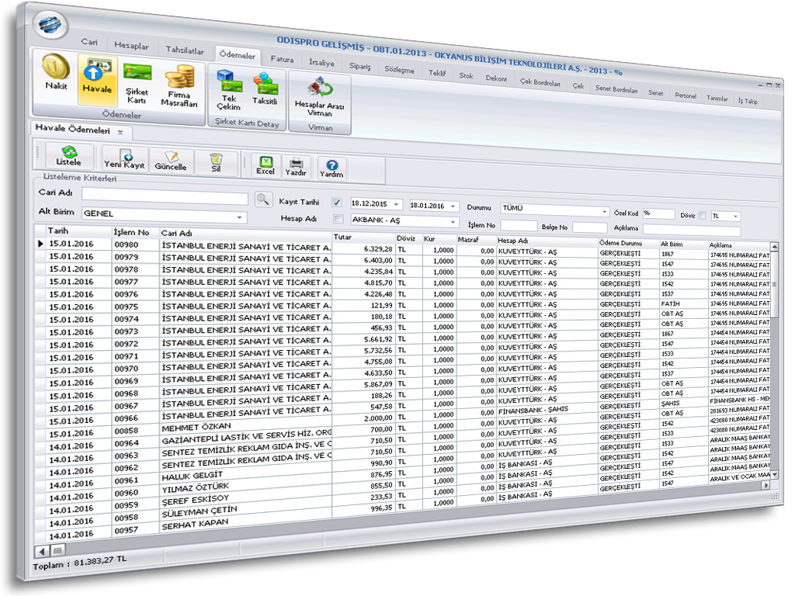This screenshot has width=795, height=596.
Task: Open the Şirket Kartı payment icon
Action: (x=137, y=82)
